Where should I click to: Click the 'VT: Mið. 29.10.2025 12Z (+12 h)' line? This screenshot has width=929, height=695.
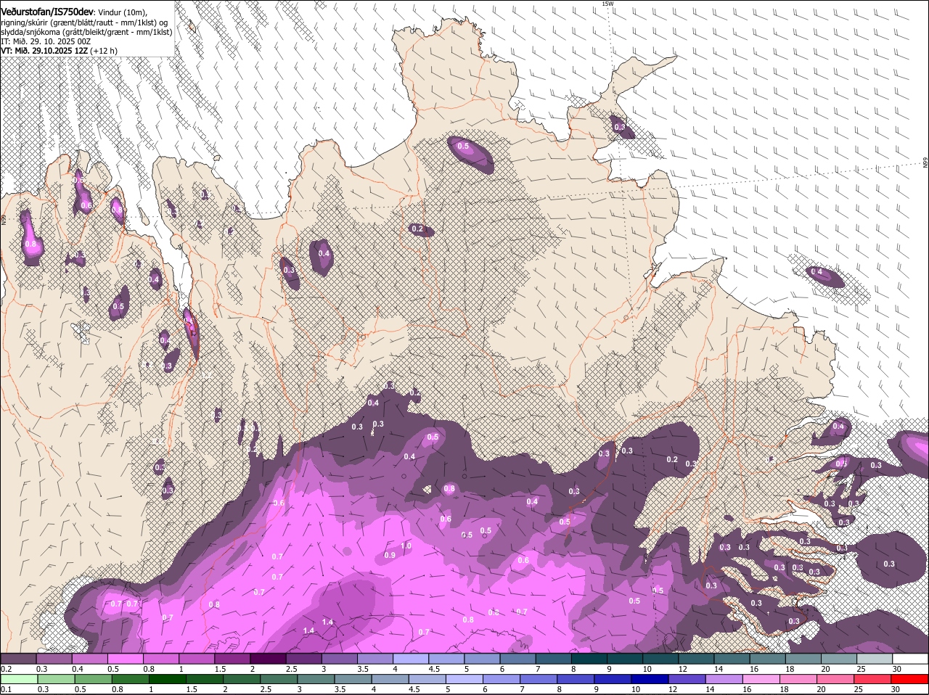click(x=59, y=51)
